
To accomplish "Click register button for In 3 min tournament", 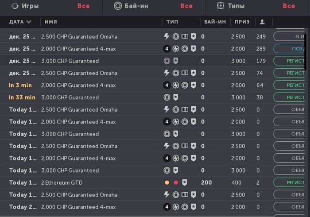I will [x=290, y=85].
